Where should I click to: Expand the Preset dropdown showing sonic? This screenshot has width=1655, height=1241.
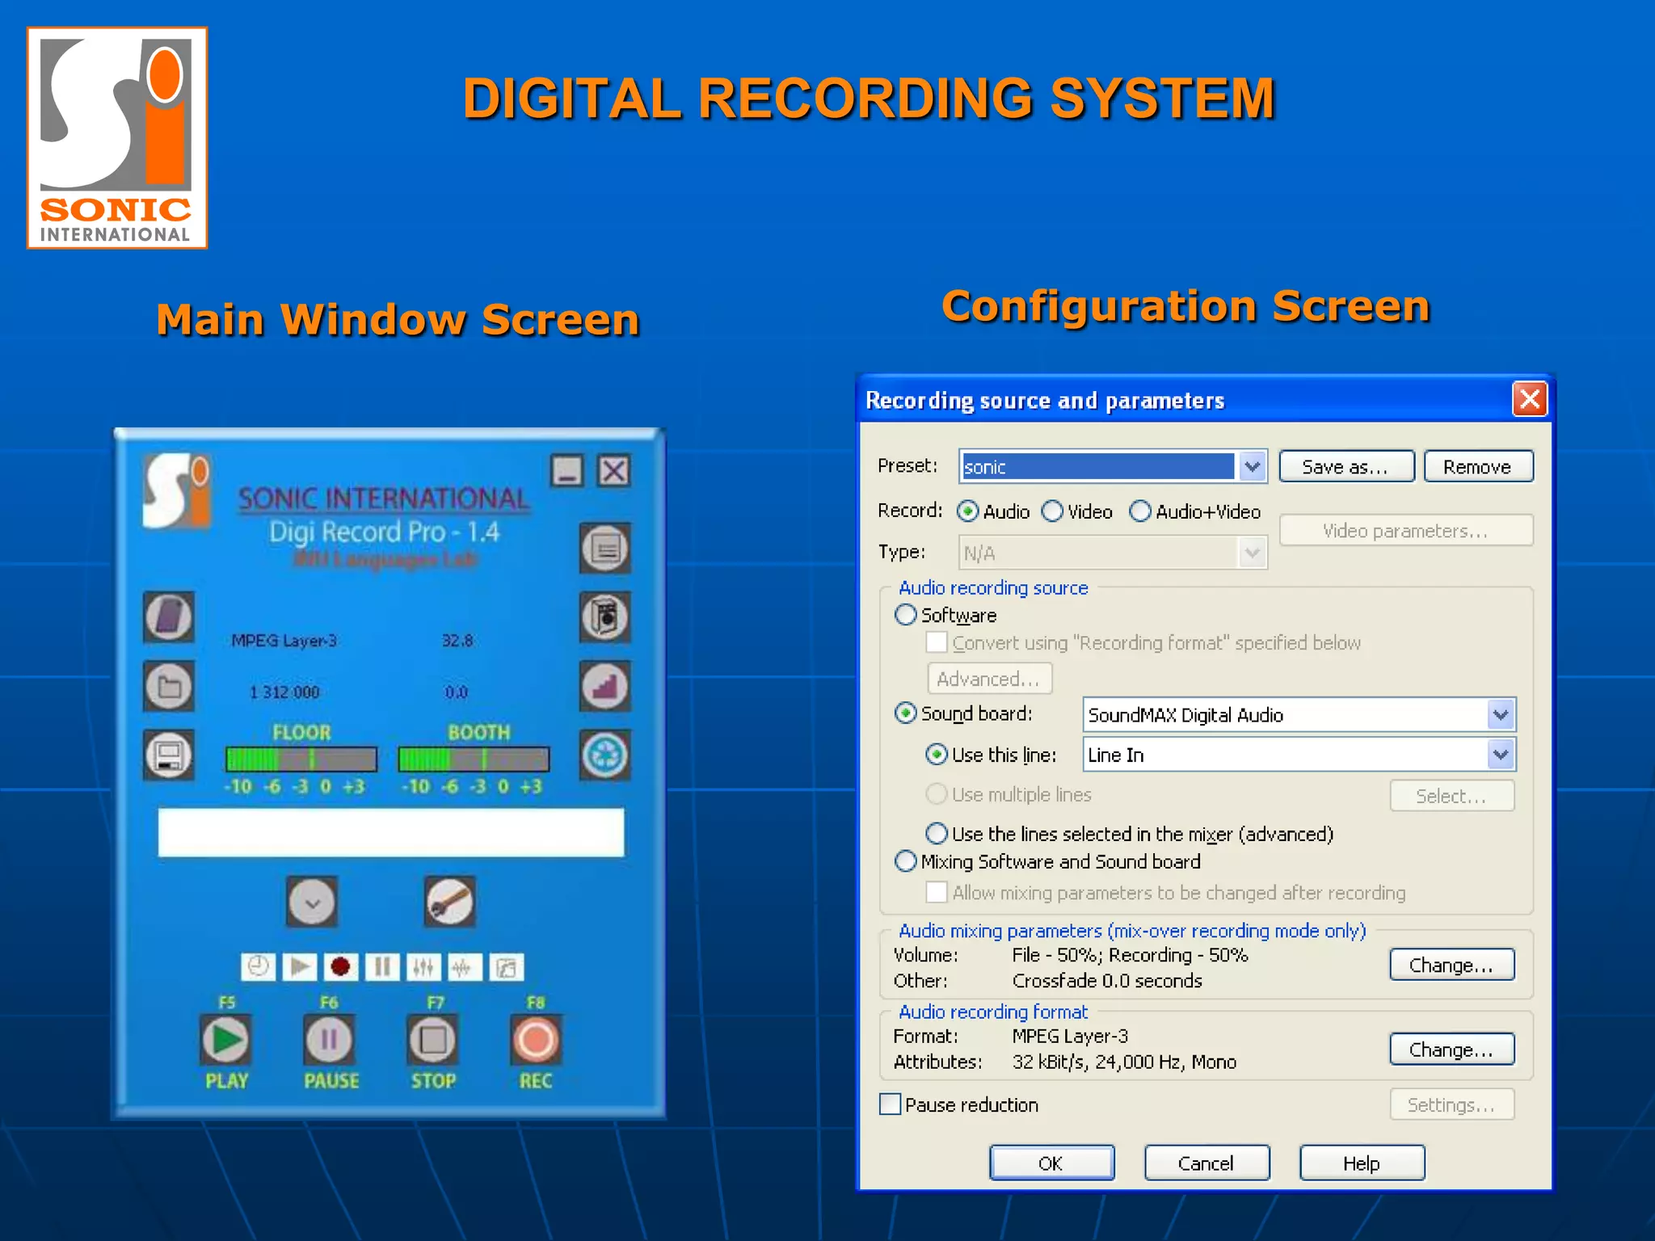pos(1253,466)
